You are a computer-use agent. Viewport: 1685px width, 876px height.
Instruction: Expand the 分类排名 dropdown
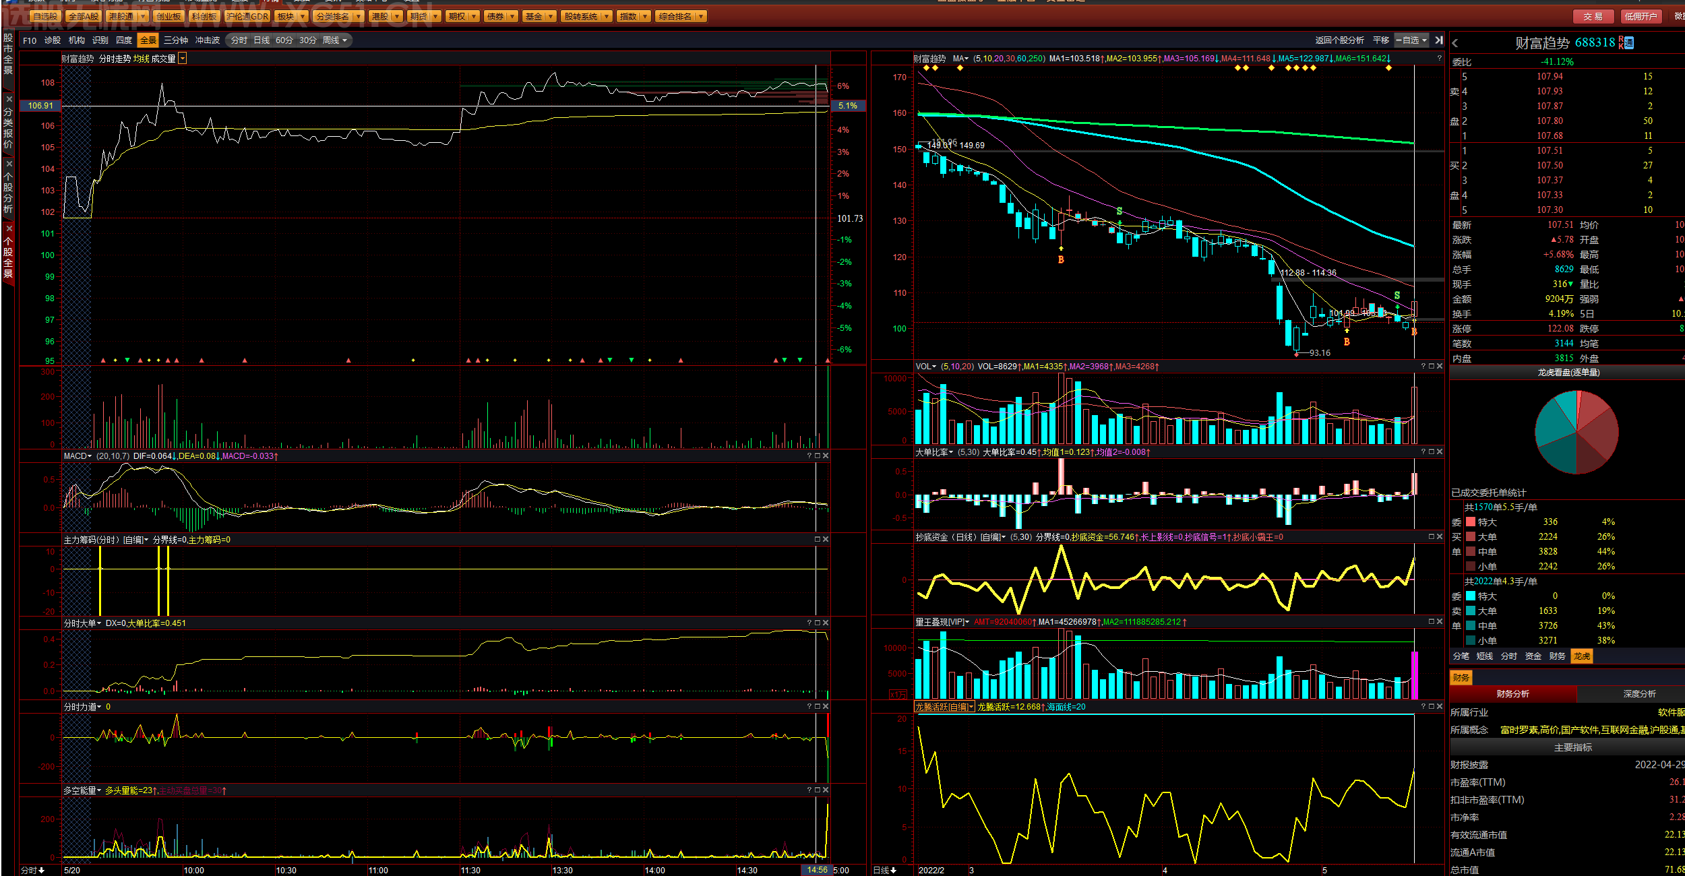358,16
